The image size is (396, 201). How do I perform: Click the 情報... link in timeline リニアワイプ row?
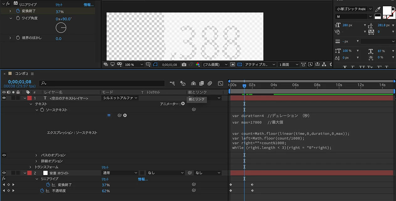[143, 179]
